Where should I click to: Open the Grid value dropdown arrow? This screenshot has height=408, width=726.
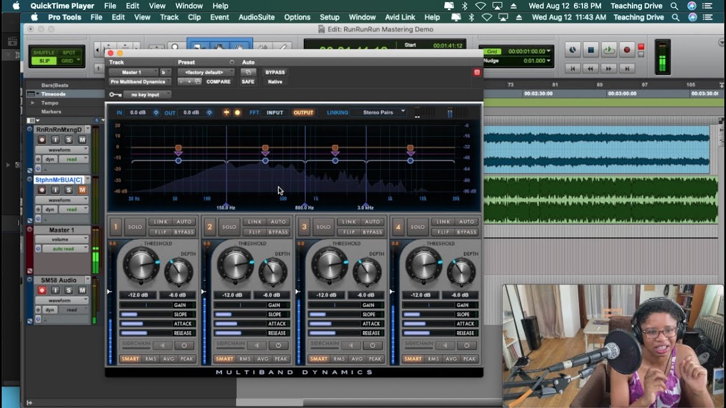coord(548,51)
